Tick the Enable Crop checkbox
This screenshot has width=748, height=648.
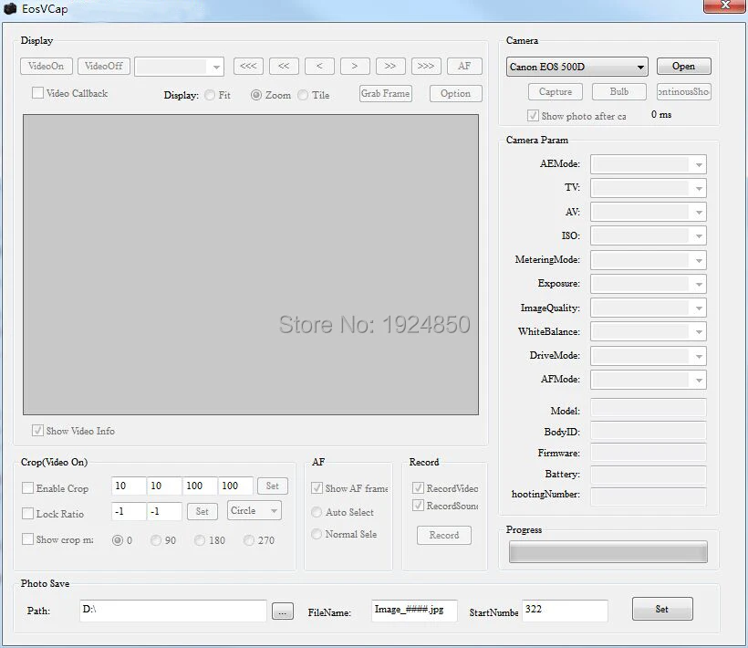coord(27,488)
